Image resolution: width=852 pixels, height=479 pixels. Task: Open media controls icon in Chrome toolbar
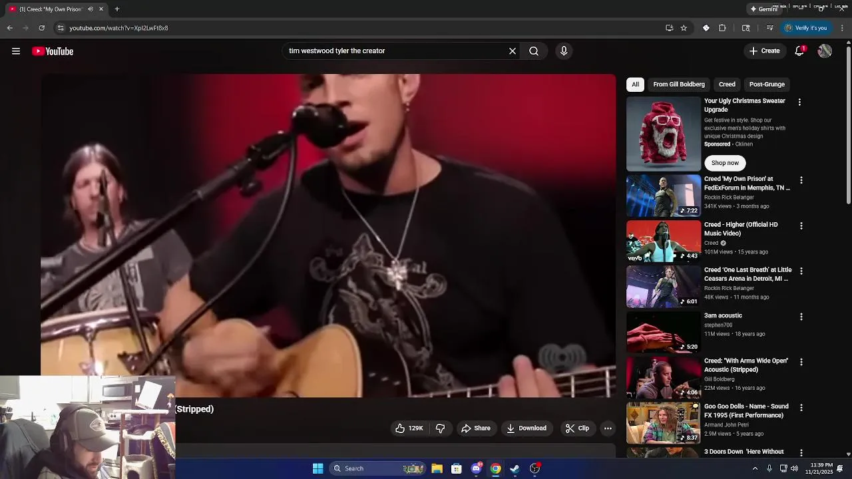coord(770,28)
